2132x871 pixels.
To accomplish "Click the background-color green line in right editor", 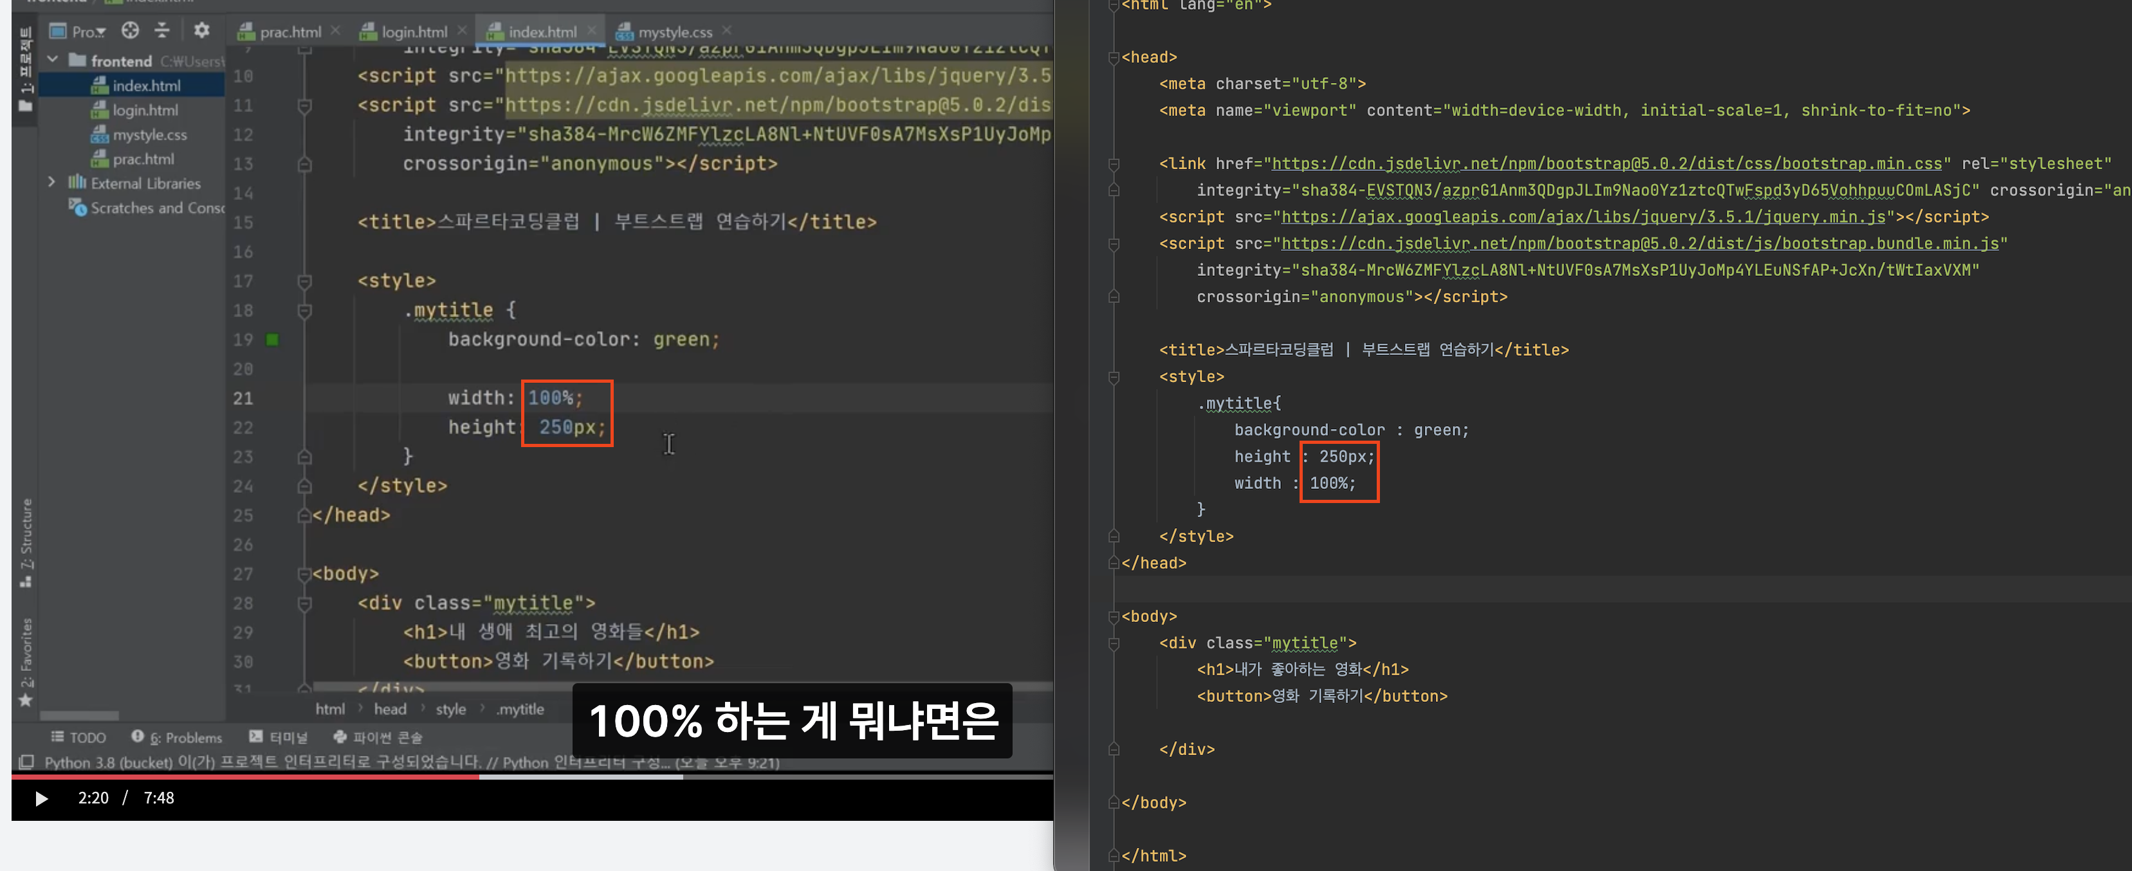I will (x=1352, y=430).
